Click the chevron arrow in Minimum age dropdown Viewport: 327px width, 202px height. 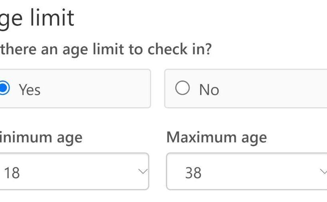point(142,171)
